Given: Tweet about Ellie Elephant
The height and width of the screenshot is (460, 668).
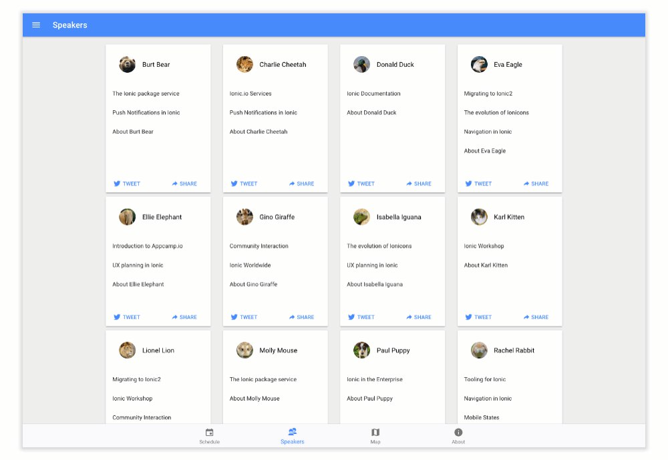Looking at the screenshot, I should point(127,317).
